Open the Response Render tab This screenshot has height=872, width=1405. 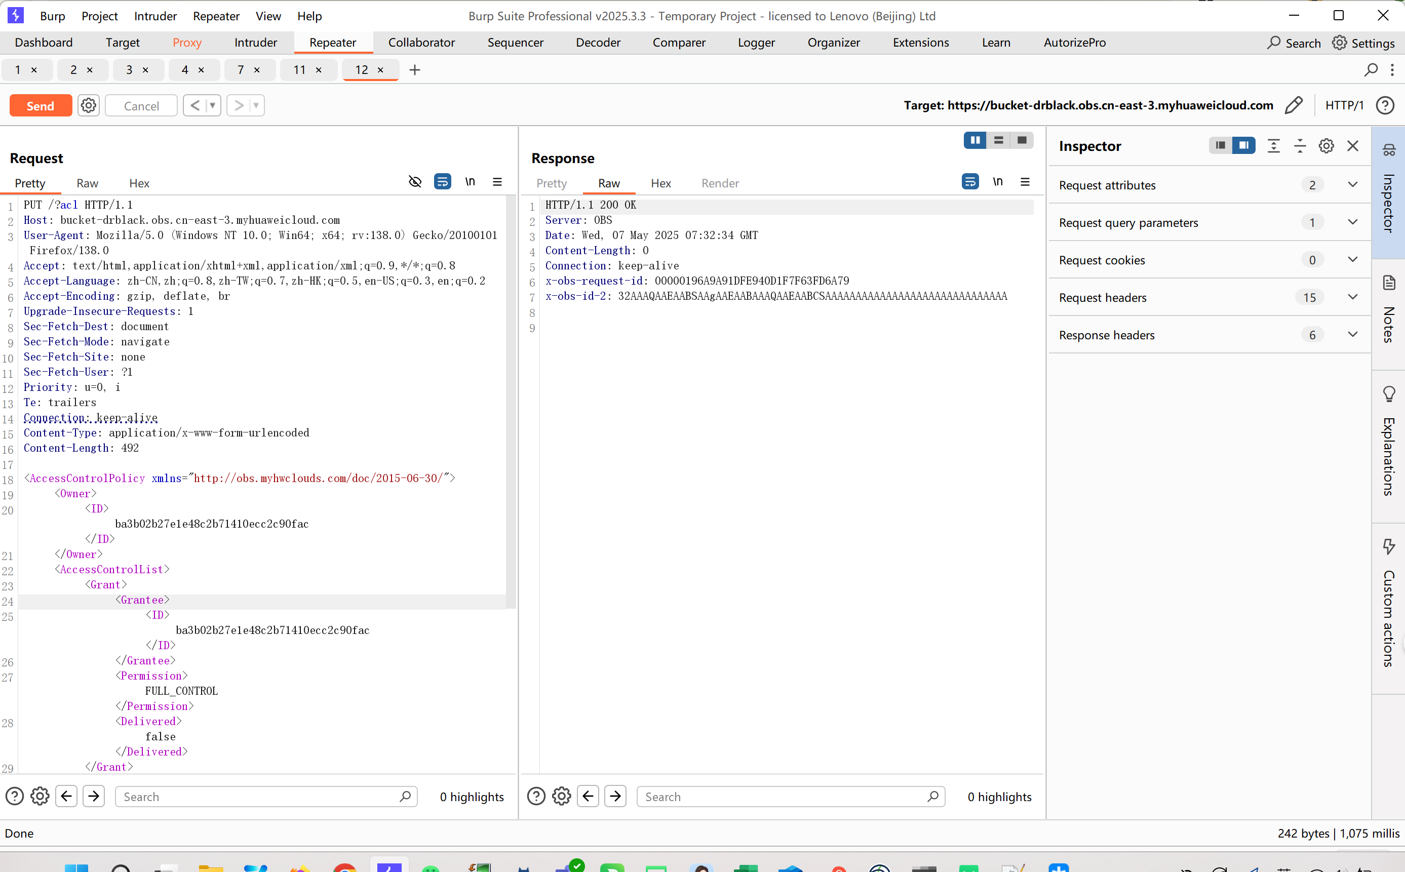720,183
